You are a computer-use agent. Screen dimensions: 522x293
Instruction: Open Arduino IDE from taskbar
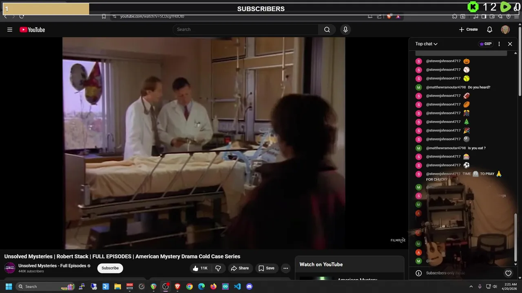coord(225,286)
